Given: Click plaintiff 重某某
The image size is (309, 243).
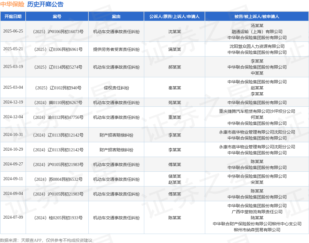Looking at the screenshot, I should 175,117.
